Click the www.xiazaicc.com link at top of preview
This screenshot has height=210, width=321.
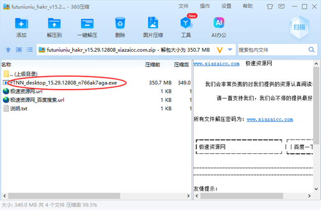point(216,64)
